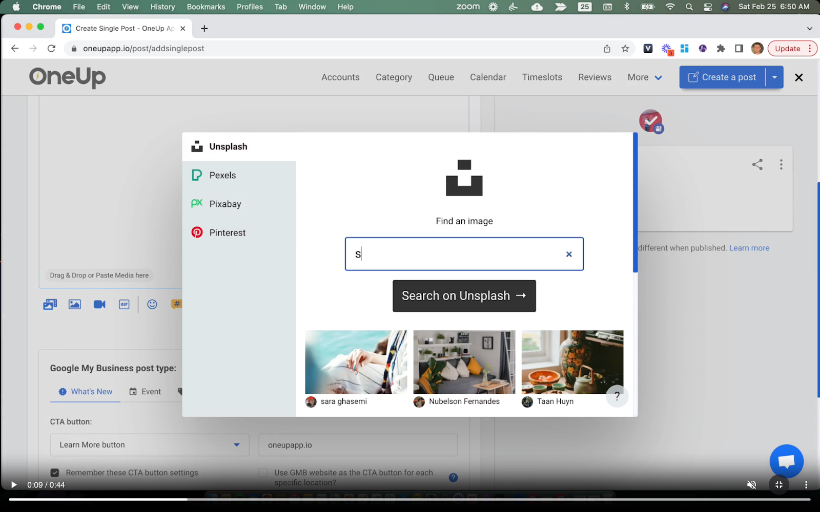Switch to the Event post type tab
Image resolution: width=820 pixels, height=512 pixels.
(145, 392)
